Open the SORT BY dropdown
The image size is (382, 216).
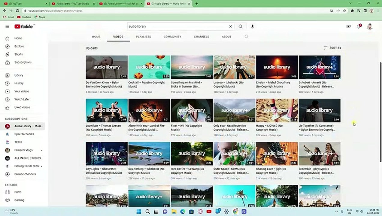pos(332,48)
